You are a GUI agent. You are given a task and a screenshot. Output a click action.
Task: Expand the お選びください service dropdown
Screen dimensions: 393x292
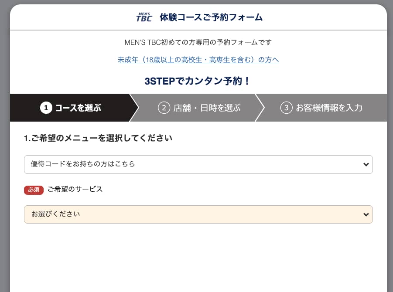click(x=192, y=214)
